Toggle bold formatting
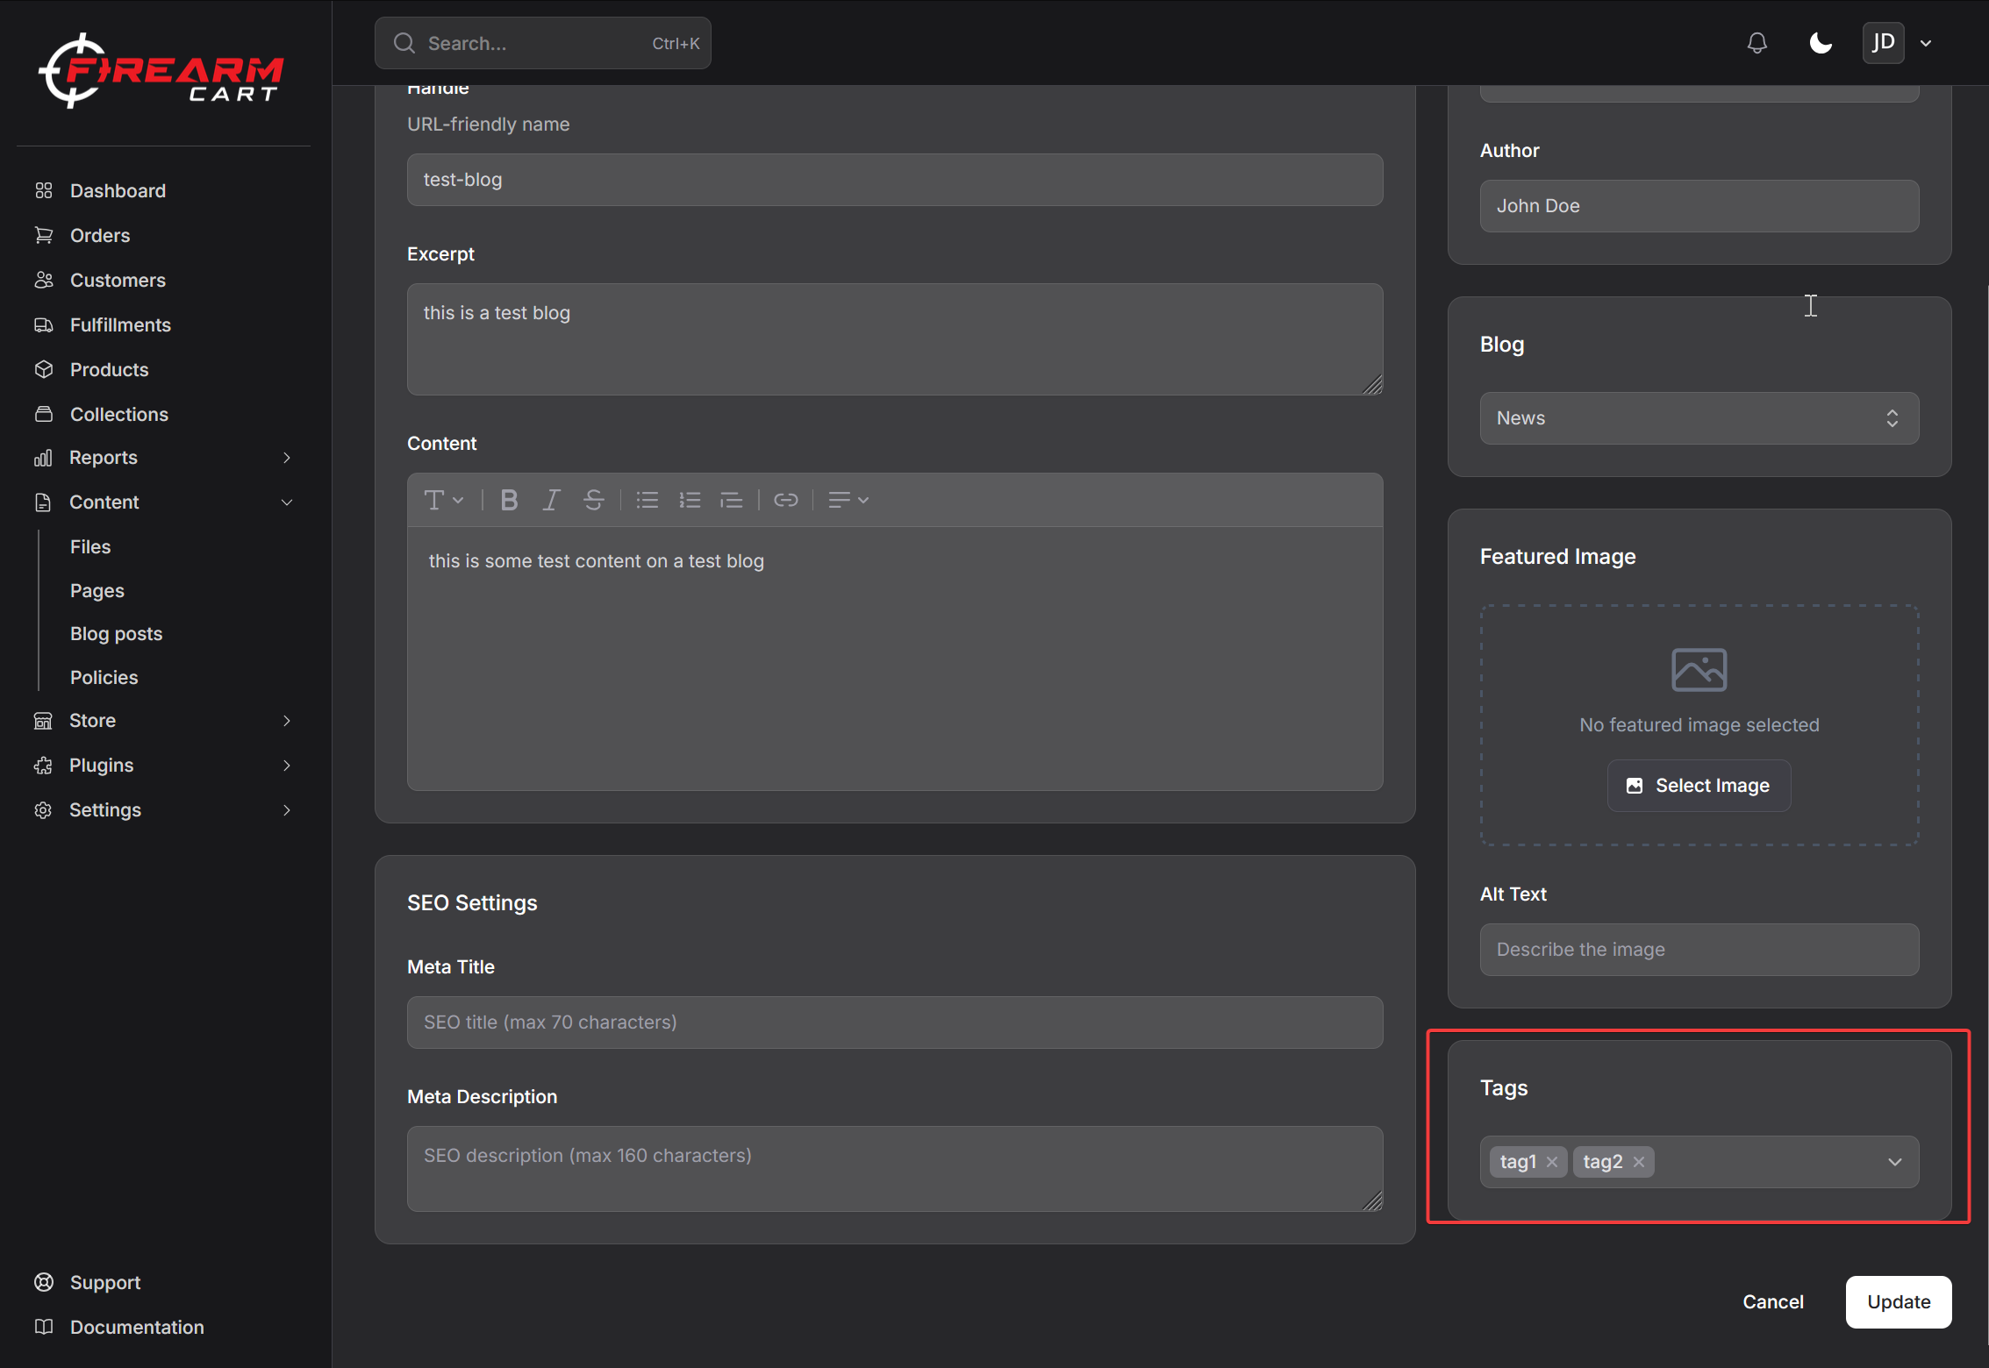 click(x=509, y=500)
